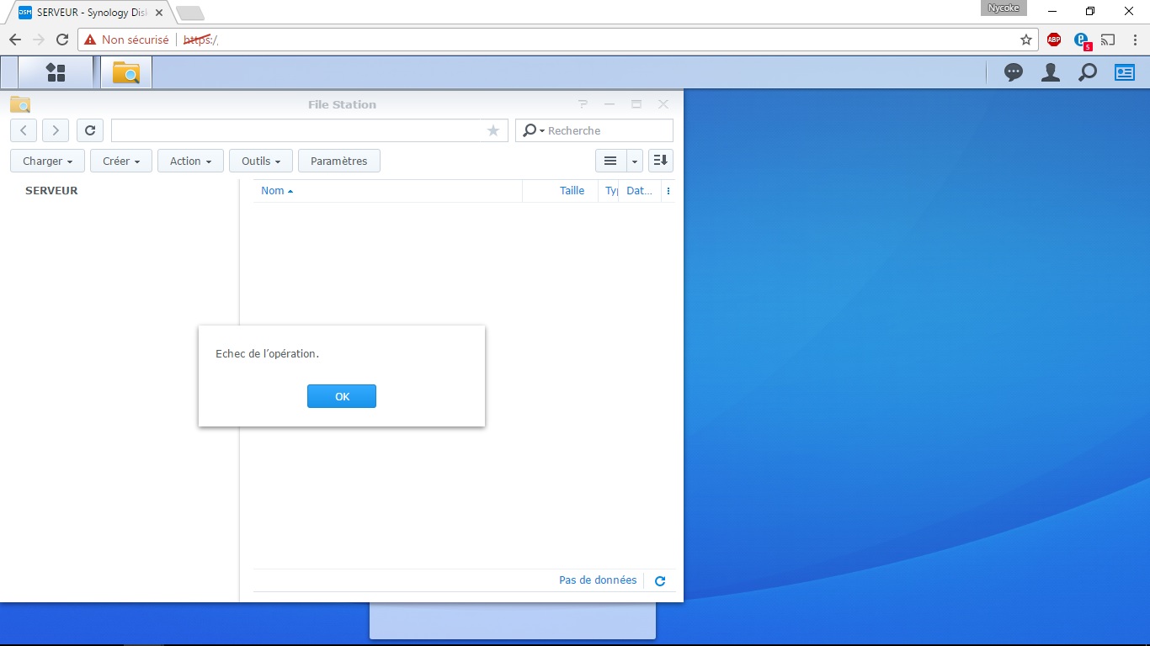Open the user options person icon
1150x646 pixels.
(x=1051, y=72)
